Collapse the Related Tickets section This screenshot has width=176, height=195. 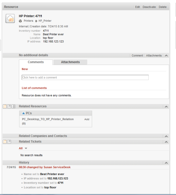[x=166, y=142]
